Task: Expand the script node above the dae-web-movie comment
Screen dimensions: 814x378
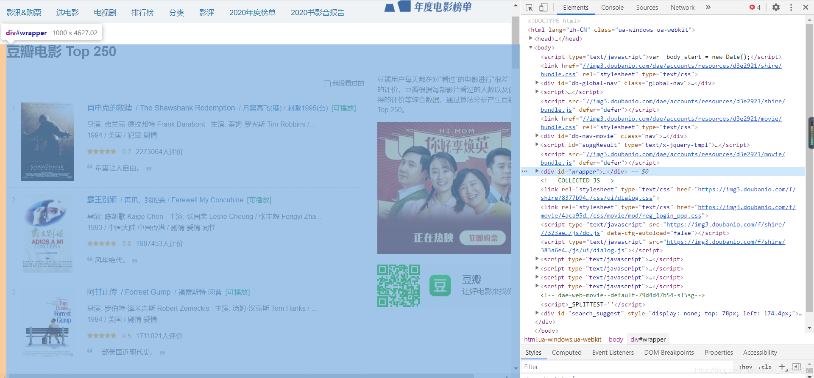Action: coord(537,286)
